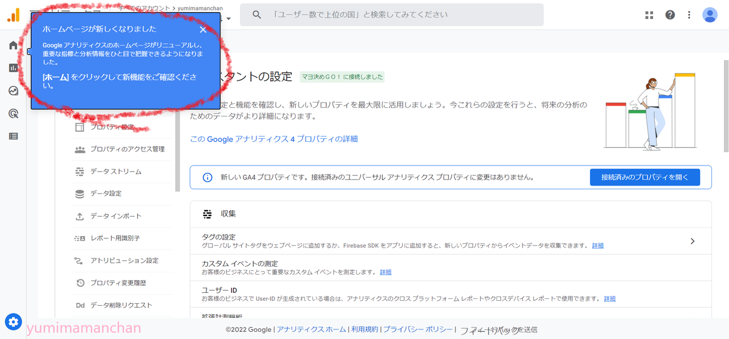Click the page vertical scrollbar
This screenshot has width=729, height=339.
pos(726,106)
